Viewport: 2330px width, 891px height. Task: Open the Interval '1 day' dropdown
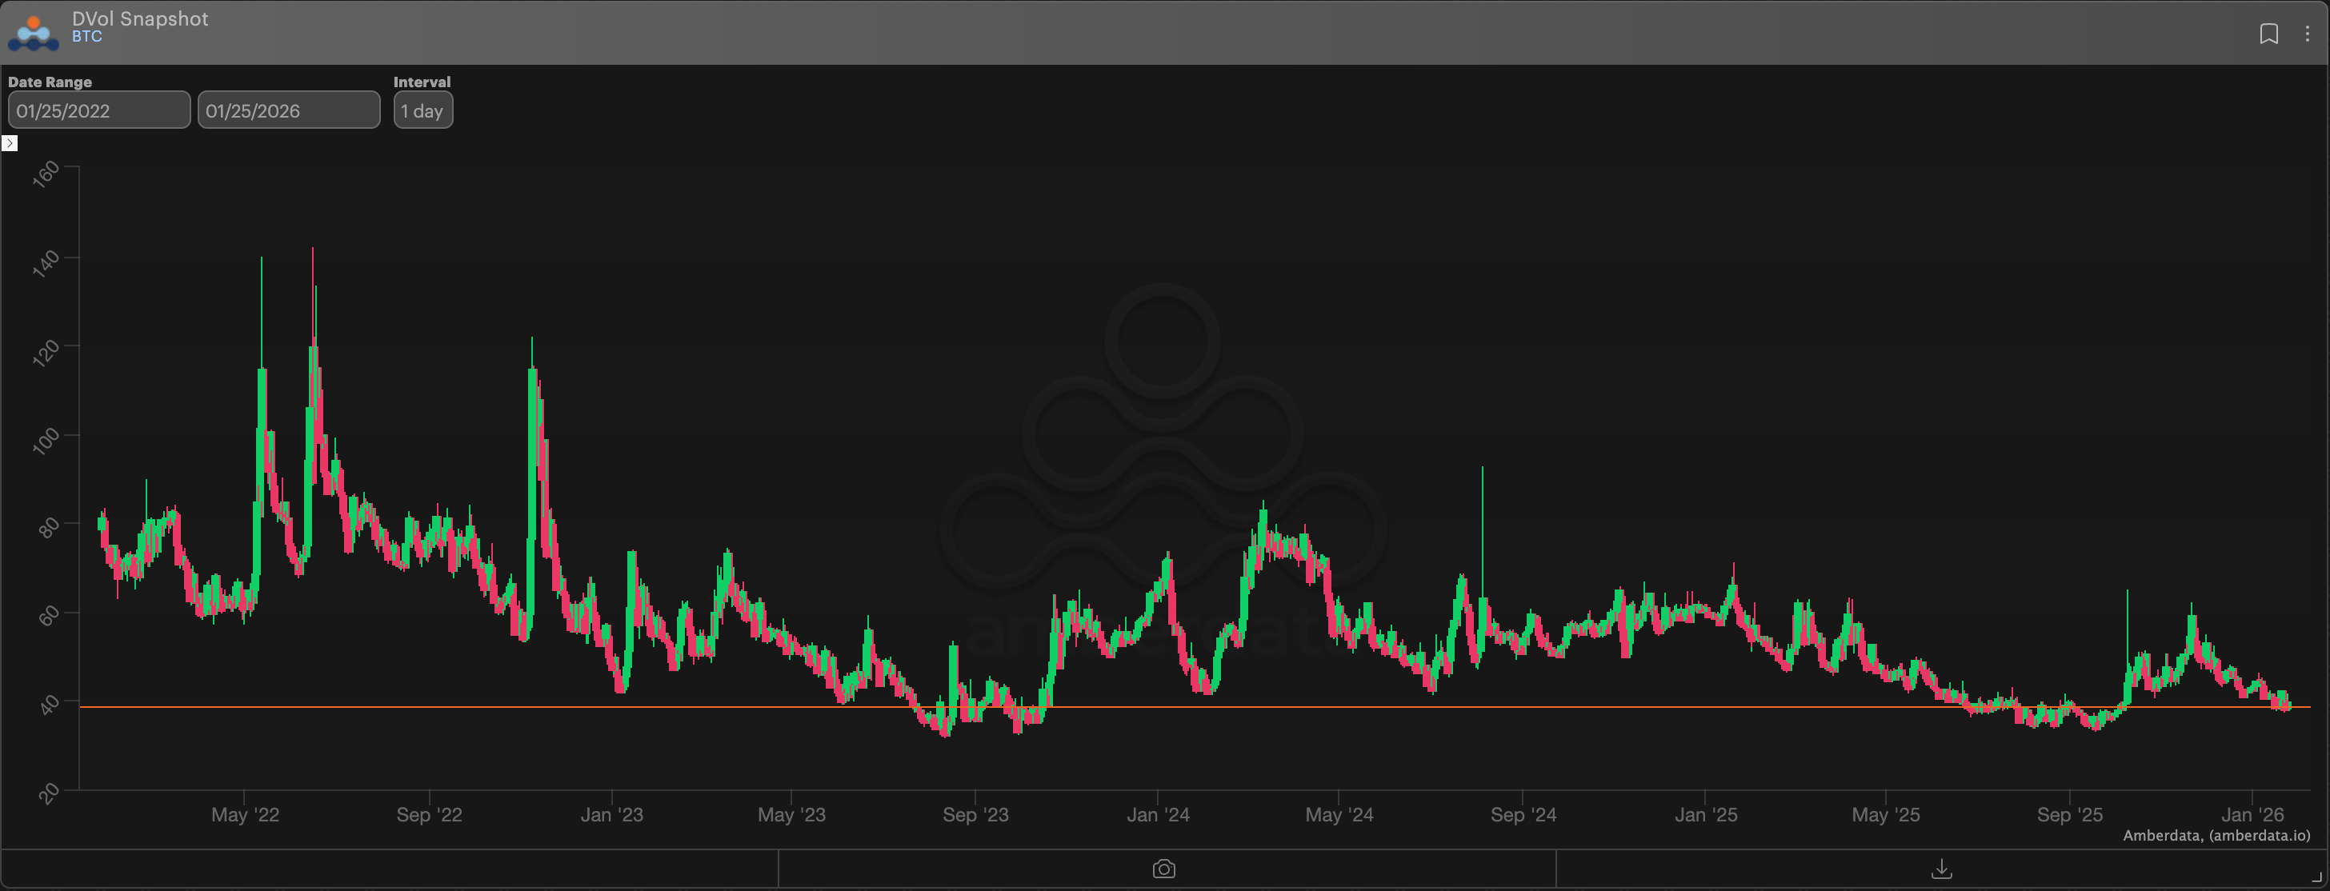[x=422, y=110]
